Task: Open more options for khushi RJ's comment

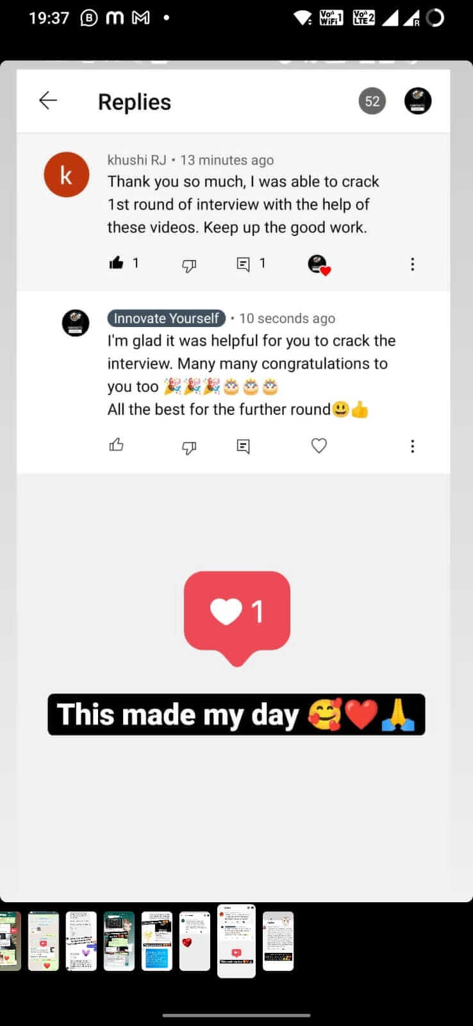Action: click(x=412, y=264)
